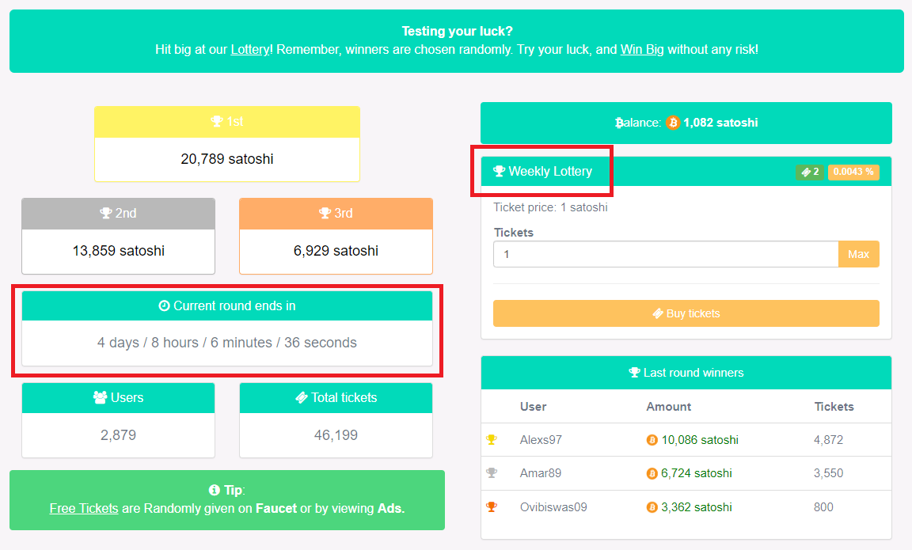Click the bronze trophy beside Ovibiswas09
The height and width of the screenshot is (550, 912).
coord(492,507)
